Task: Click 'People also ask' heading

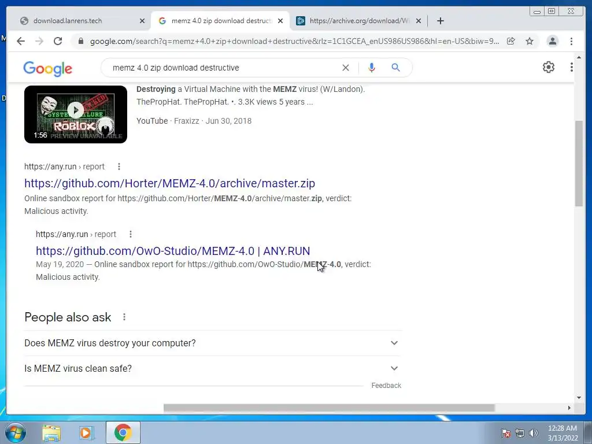Action: tap(68, 317)
